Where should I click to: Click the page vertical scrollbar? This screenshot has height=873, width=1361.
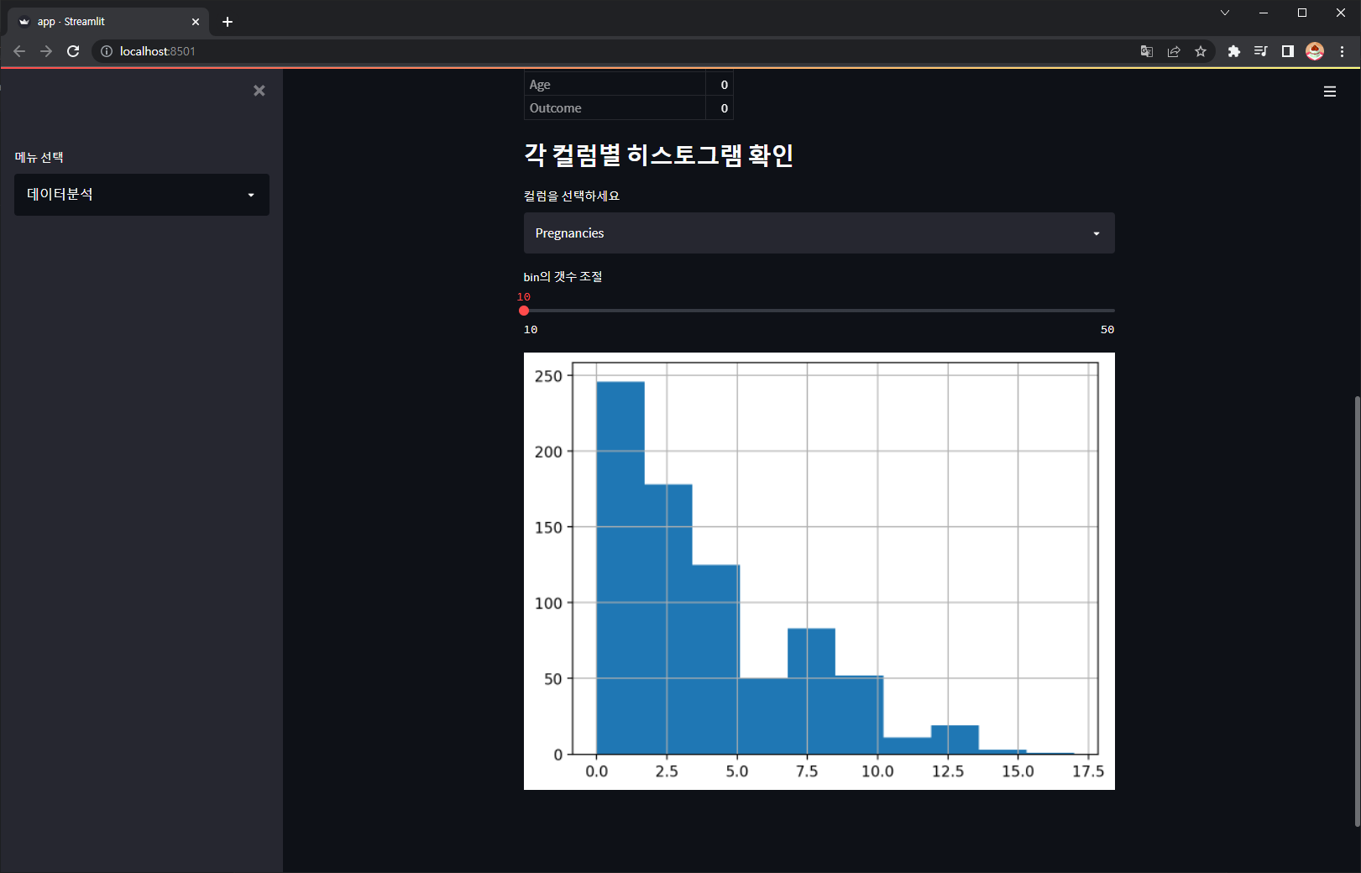(x=1356, y=611)
